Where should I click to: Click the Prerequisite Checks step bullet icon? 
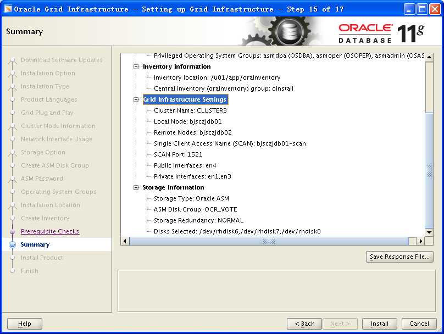(12, 231)
